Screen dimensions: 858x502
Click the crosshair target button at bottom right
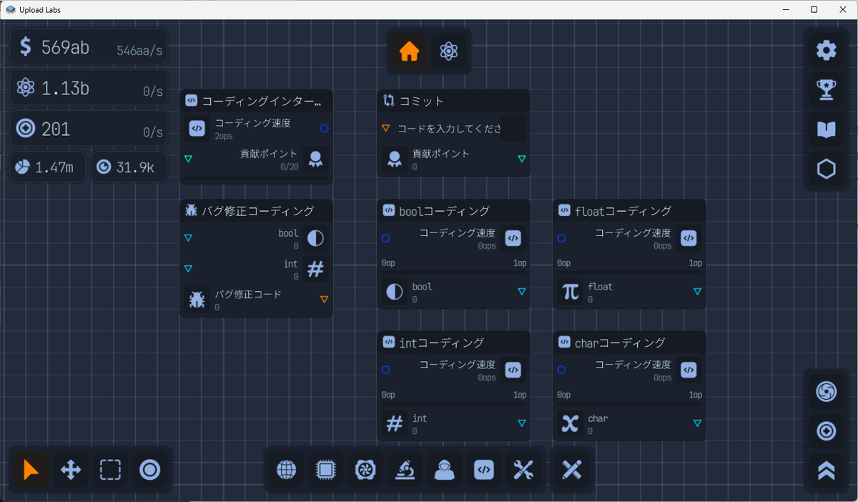[x=826, y=431]
